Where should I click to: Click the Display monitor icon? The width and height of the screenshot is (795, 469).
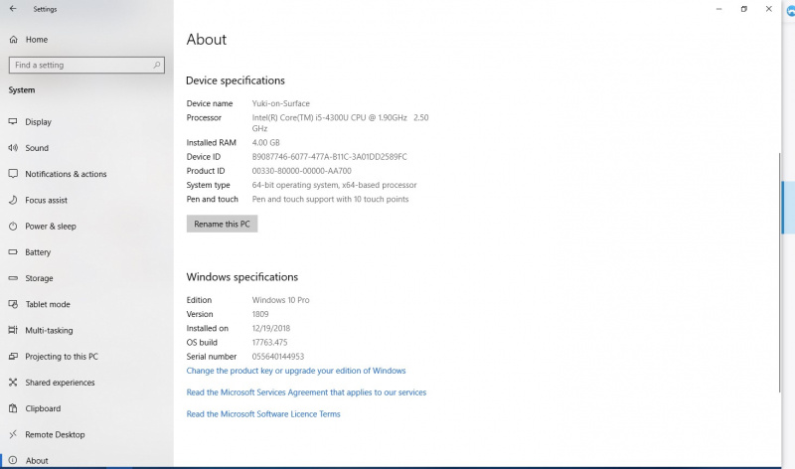pos(13,121)
